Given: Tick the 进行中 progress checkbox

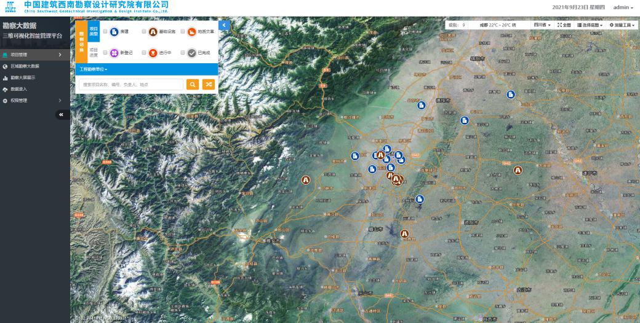Looking at the screenshot, I should (x=144, y=53).
